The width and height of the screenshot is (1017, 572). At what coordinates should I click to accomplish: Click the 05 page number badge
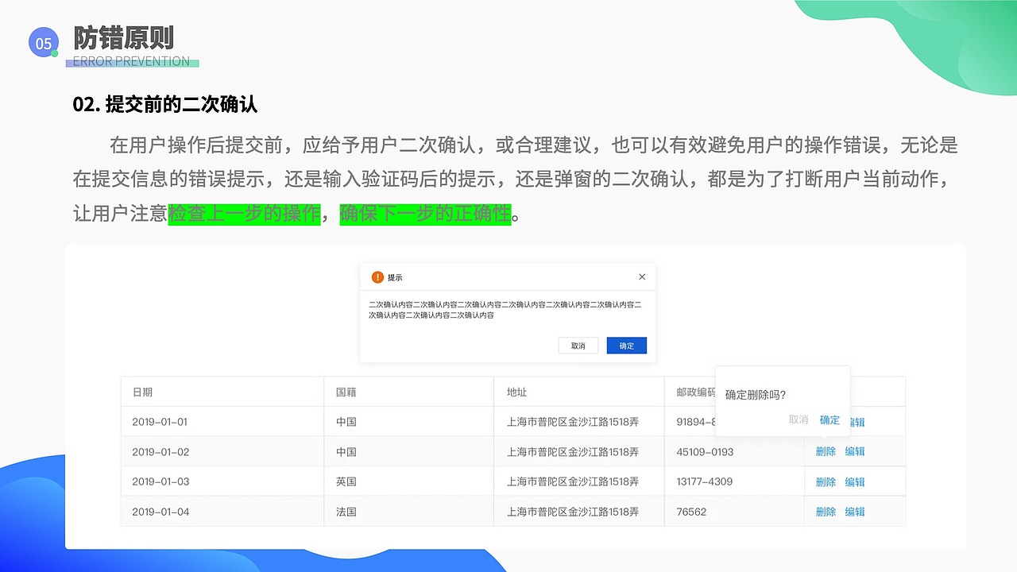coord(43,43)
